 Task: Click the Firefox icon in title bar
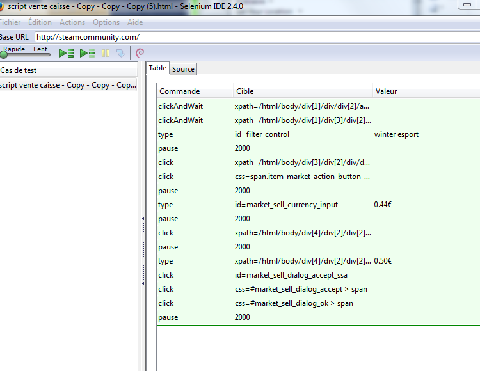(x=2, y=6)
